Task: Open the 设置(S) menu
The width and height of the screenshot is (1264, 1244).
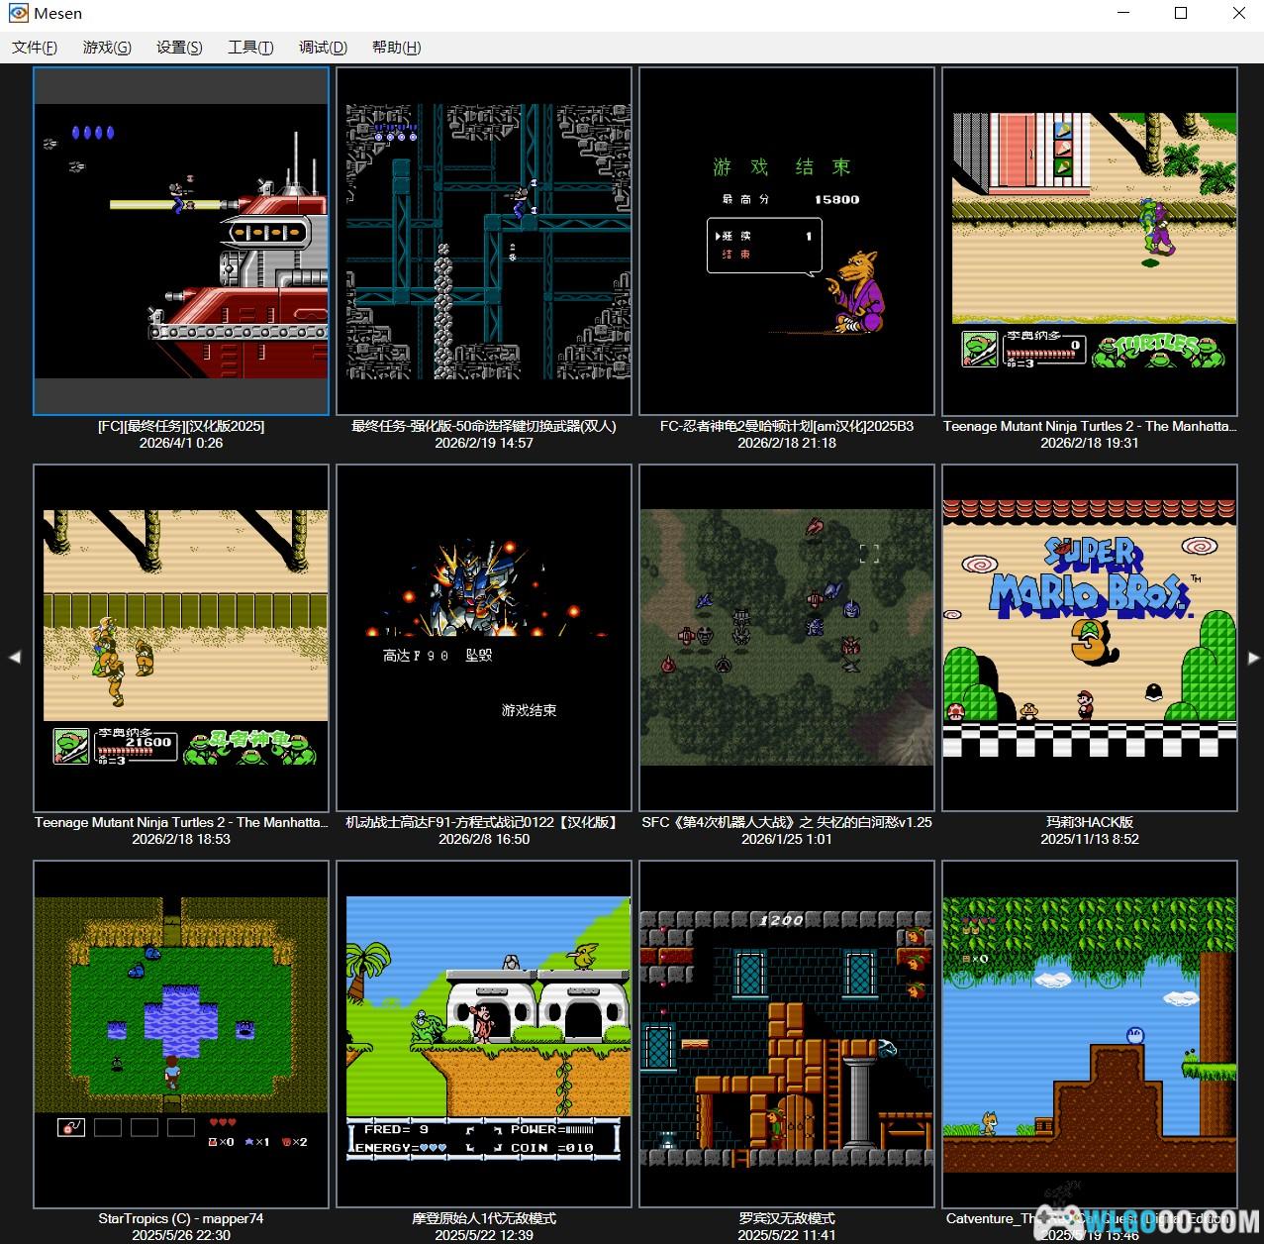Action: [x=179, y=48]
